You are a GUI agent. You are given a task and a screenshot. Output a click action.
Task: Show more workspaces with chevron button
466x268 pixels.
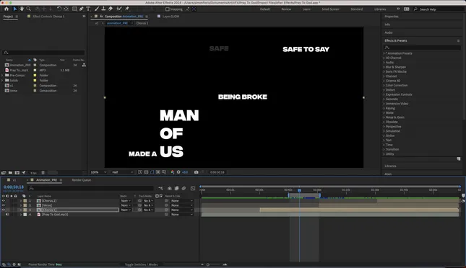point(398,9)
